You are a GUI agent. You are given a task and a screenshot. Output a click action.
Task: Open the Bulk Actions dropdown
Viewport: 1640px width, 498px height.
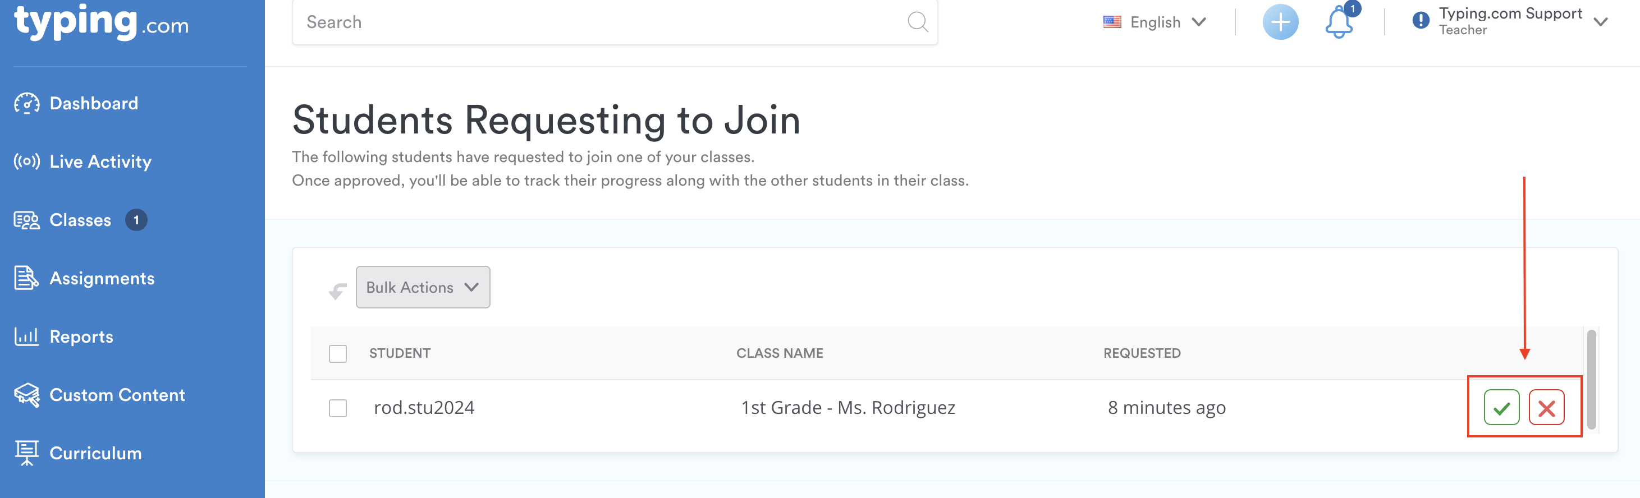coord(423,288)
